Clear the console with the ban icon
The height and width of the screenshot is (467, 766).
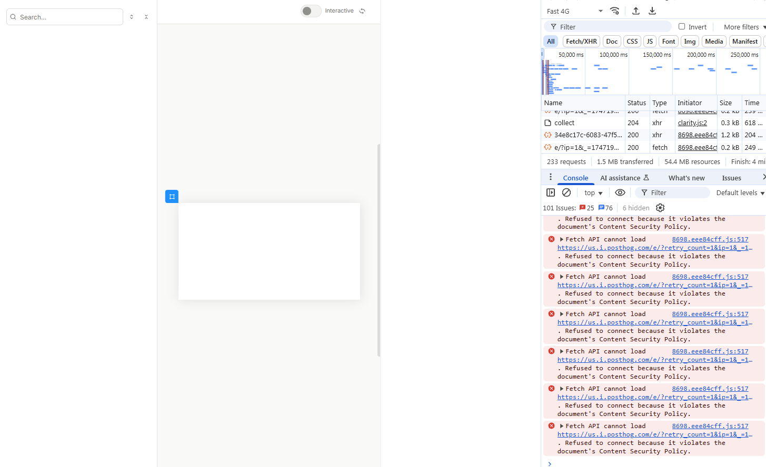point(566,192)
